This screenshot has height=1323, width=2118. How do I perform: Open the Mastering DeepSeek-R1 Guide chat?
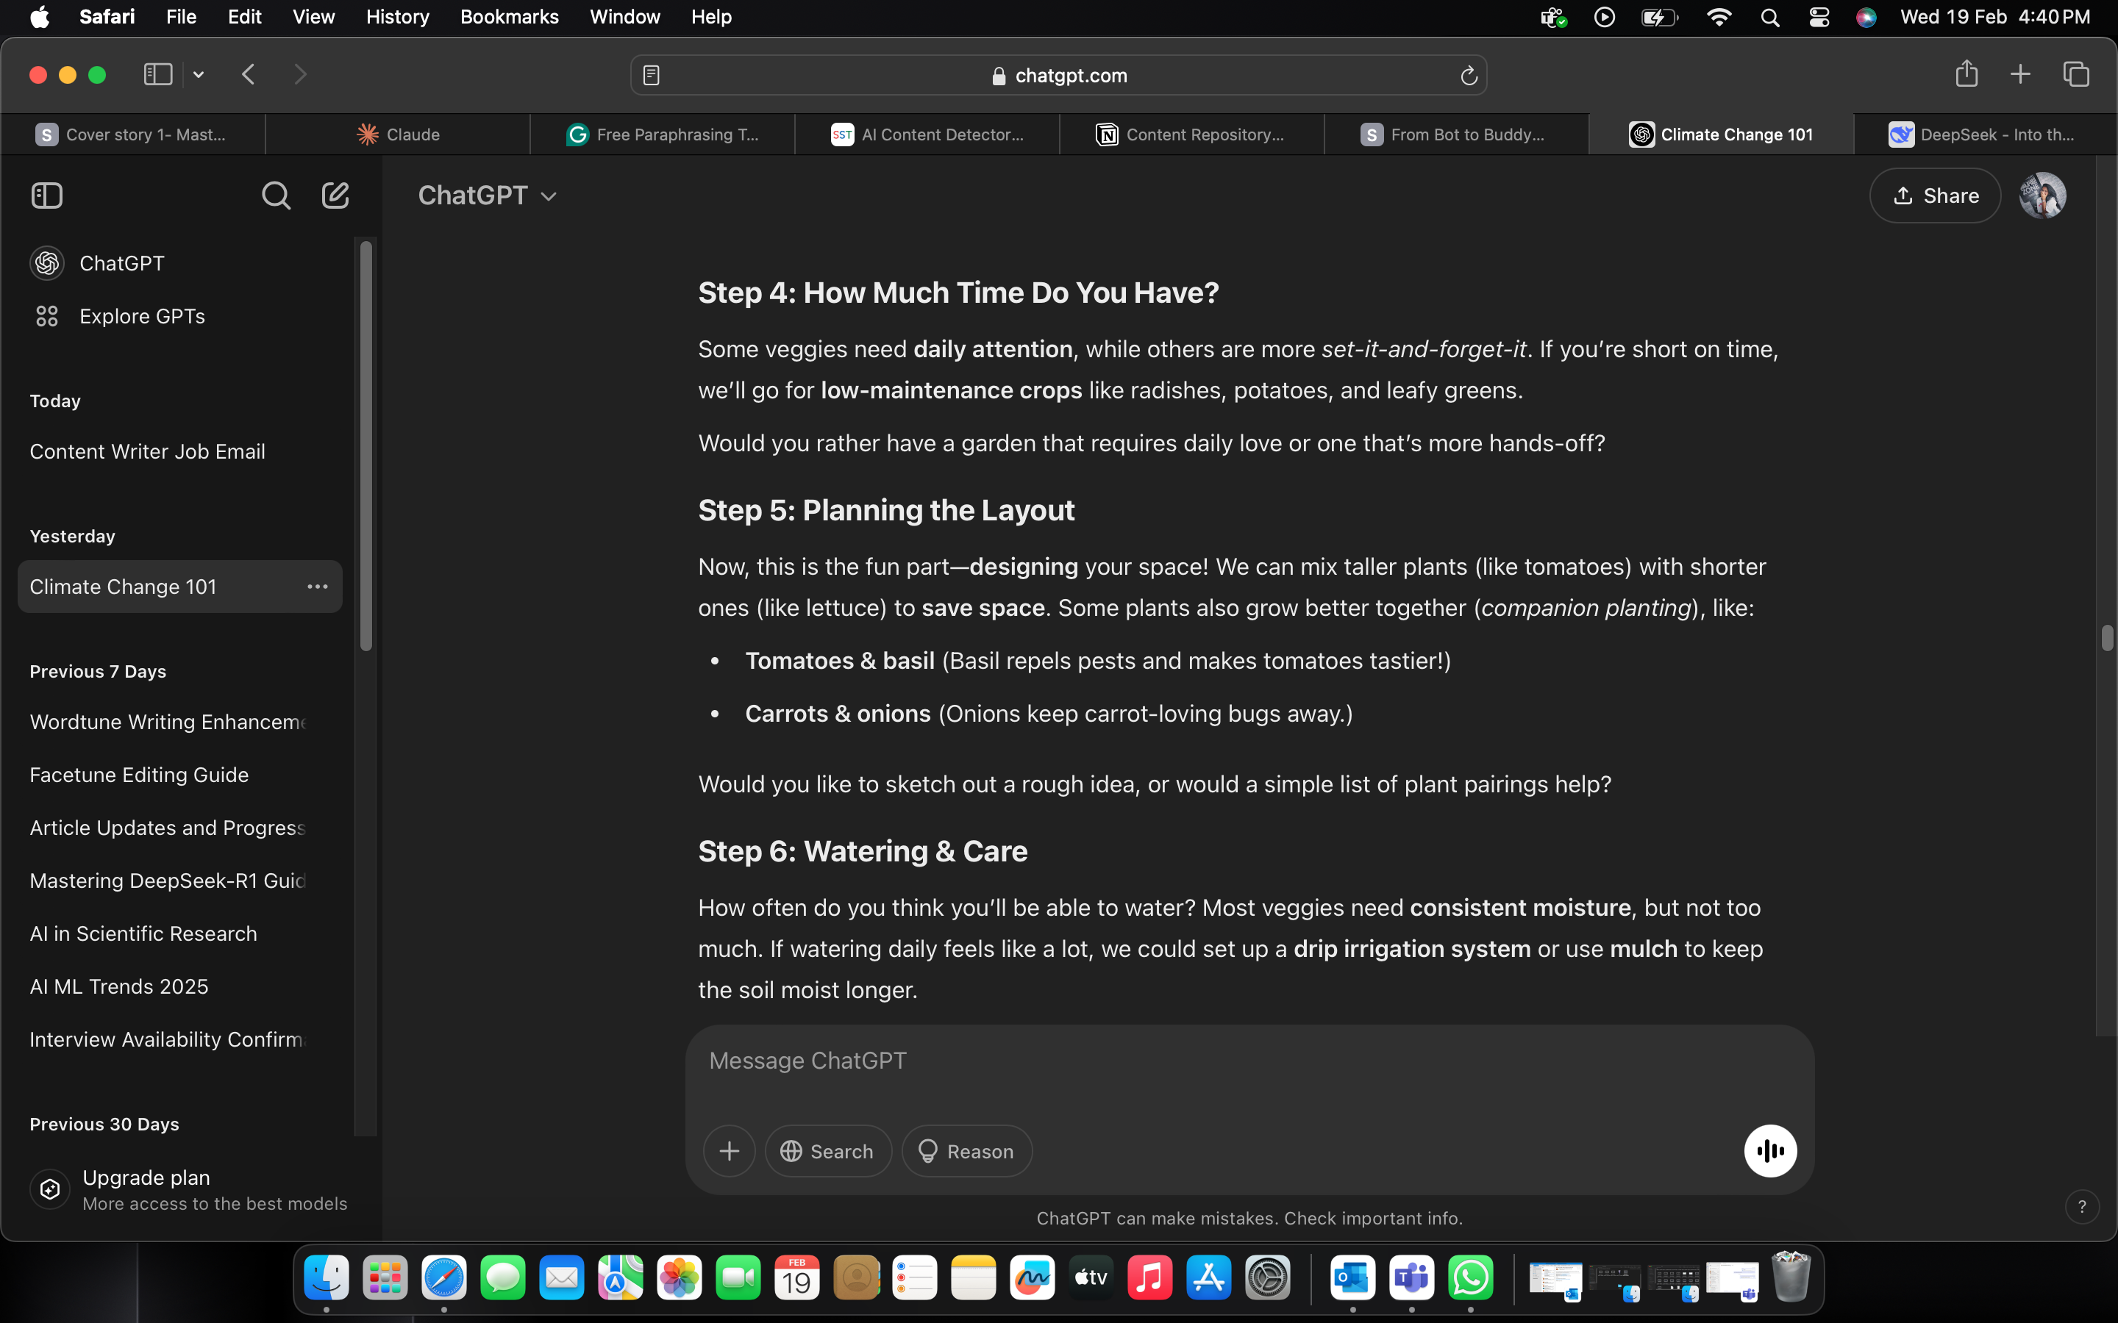(179, 881)
